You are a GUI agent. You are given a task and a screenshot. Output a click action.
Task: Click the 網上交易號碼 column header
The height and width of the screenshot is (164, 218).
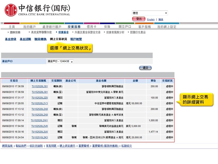tap(38, 81)
